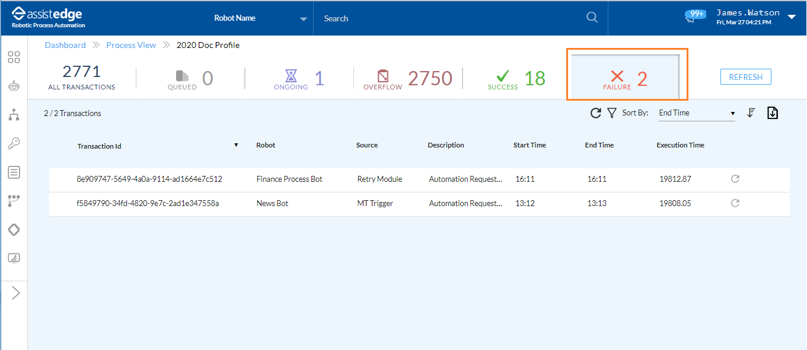Select transaction f5849790-34fd-4820-9e7c-2ad1e347558a

pos(148,203)
